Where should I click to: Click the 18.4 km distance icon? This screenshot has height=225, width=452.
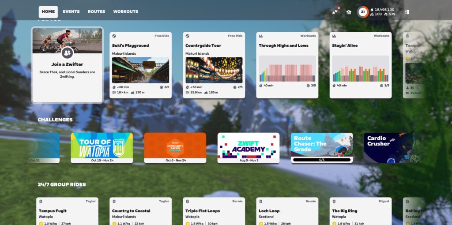114,93
